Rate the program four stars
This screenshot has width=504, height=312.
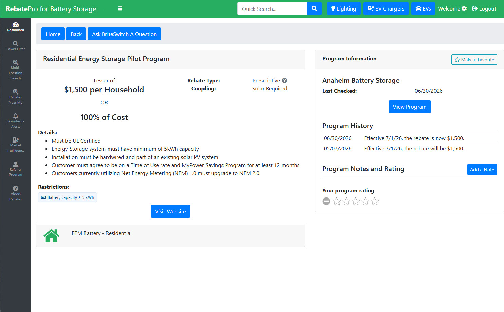click(365, 201)
